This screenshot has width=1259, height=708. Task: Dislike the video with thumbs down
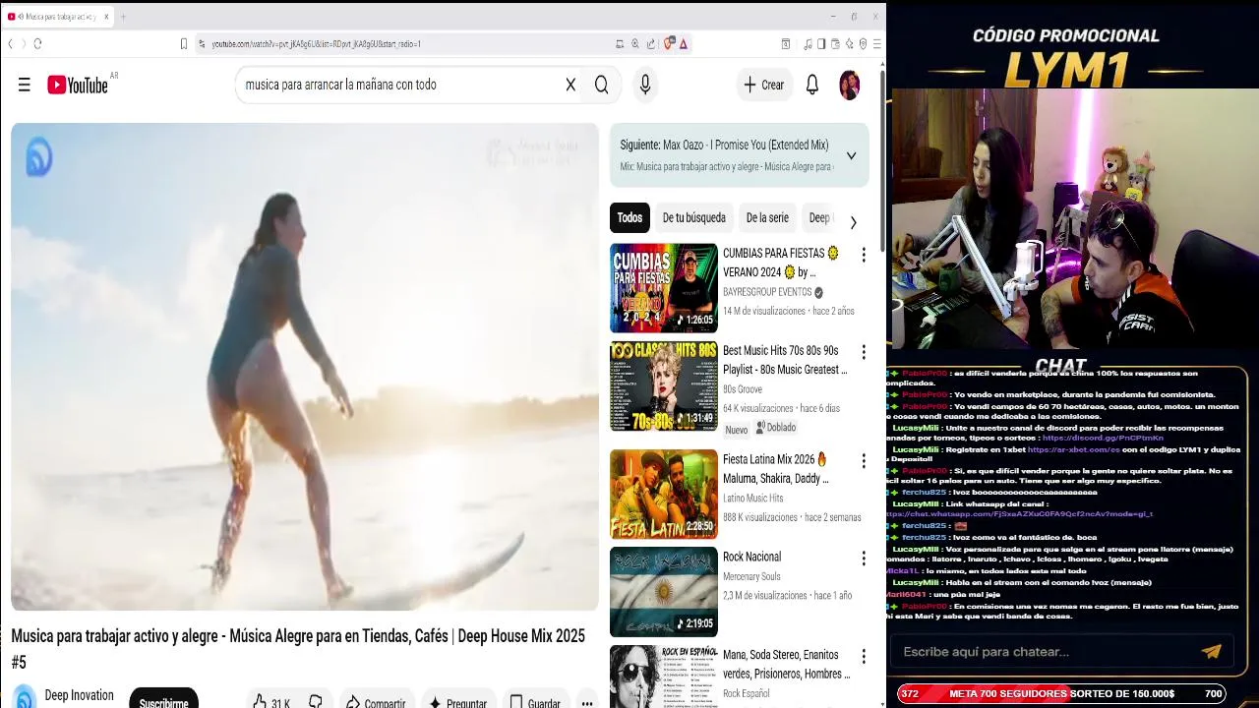pyautogui.click(x=316, y=702)
